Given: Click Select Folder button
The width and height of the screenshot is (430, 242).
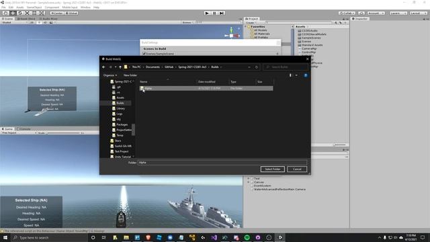Looking at the screenshot, I should point(273,169).
